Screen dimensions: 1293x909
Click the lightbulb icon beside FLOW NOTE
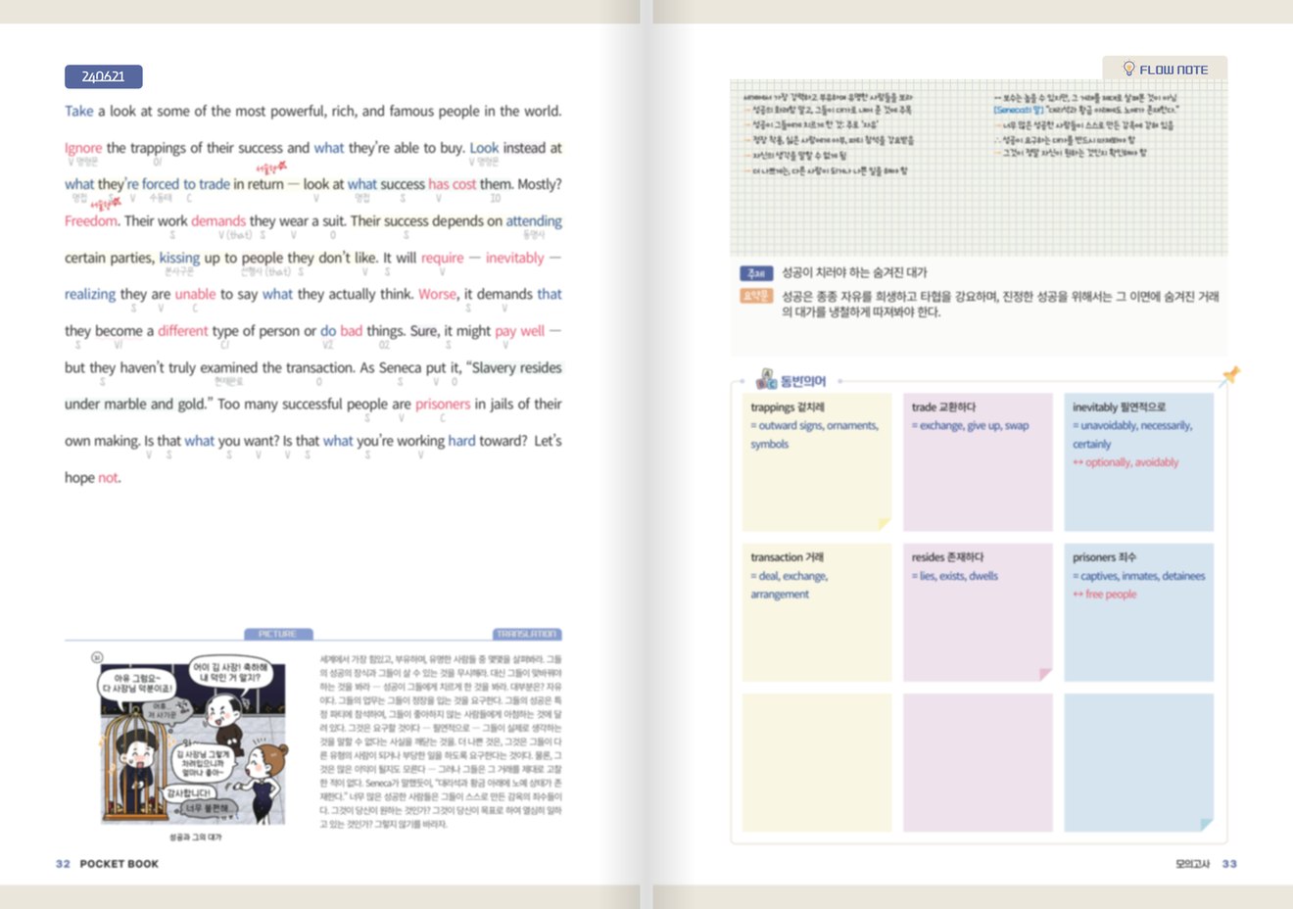pyautogui.click(x=1128, y=69)
